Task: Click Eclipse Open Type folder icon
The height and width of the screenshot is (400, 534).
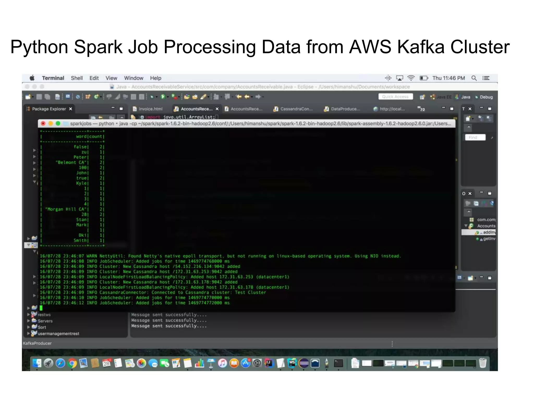Action: 186,97
